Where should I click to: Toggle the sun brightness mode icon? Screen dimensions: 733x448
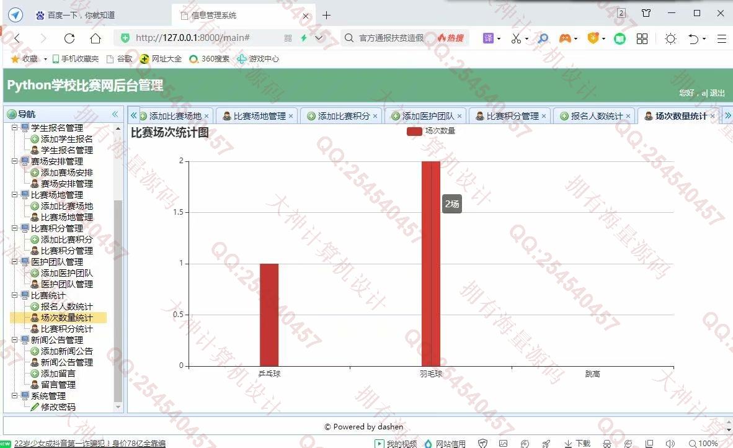(x=670, y=38)
